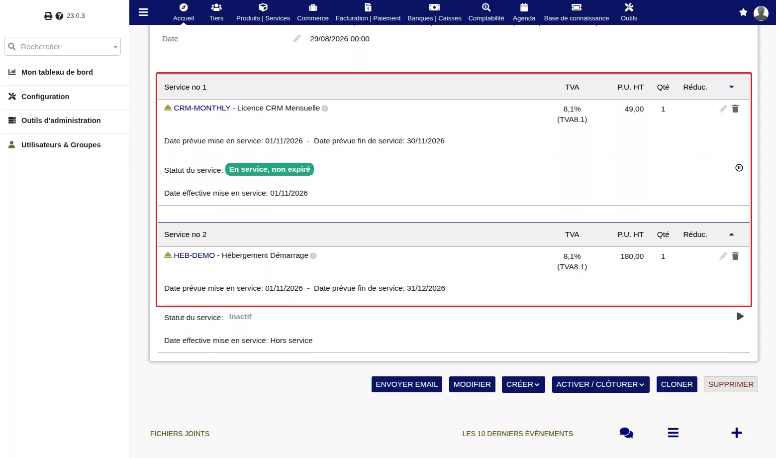Open the Banques | Caisses menu
The width and height of the screenshot is (776, 458).
click(434, 12)
